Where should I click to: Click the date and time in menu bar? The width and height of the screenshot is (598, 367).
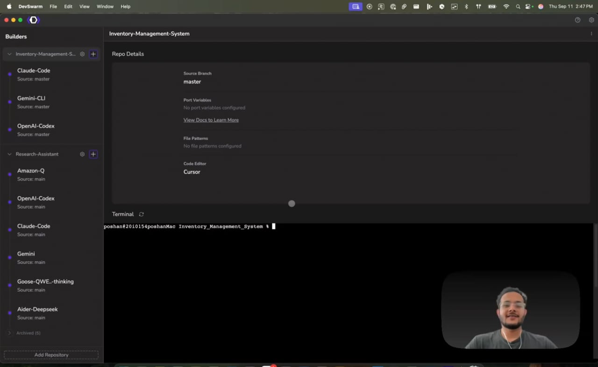tap(571, 7)
